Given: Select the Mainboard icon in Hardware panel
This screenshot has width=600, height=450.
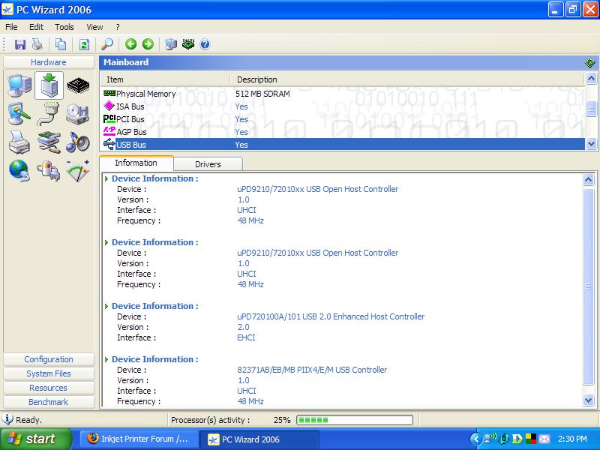Looking at the screenshot, I should coord(49,85).
